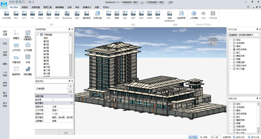Click the view cube house icon

213,41
